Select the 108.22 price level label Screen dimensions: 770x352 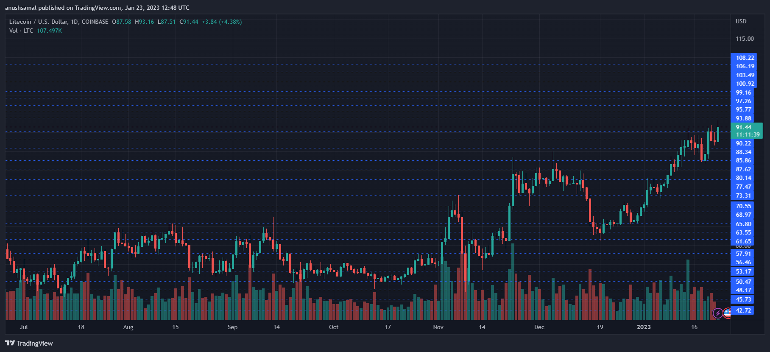pyautogui.click(x=745, y=58)
